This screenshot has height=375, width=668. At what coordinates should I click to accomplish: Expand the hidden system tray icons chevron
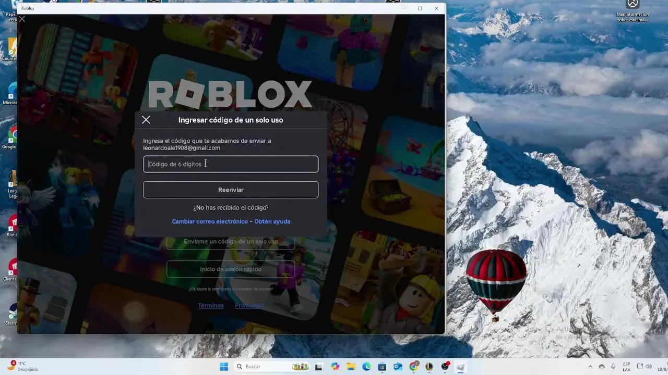coord(590,367)
